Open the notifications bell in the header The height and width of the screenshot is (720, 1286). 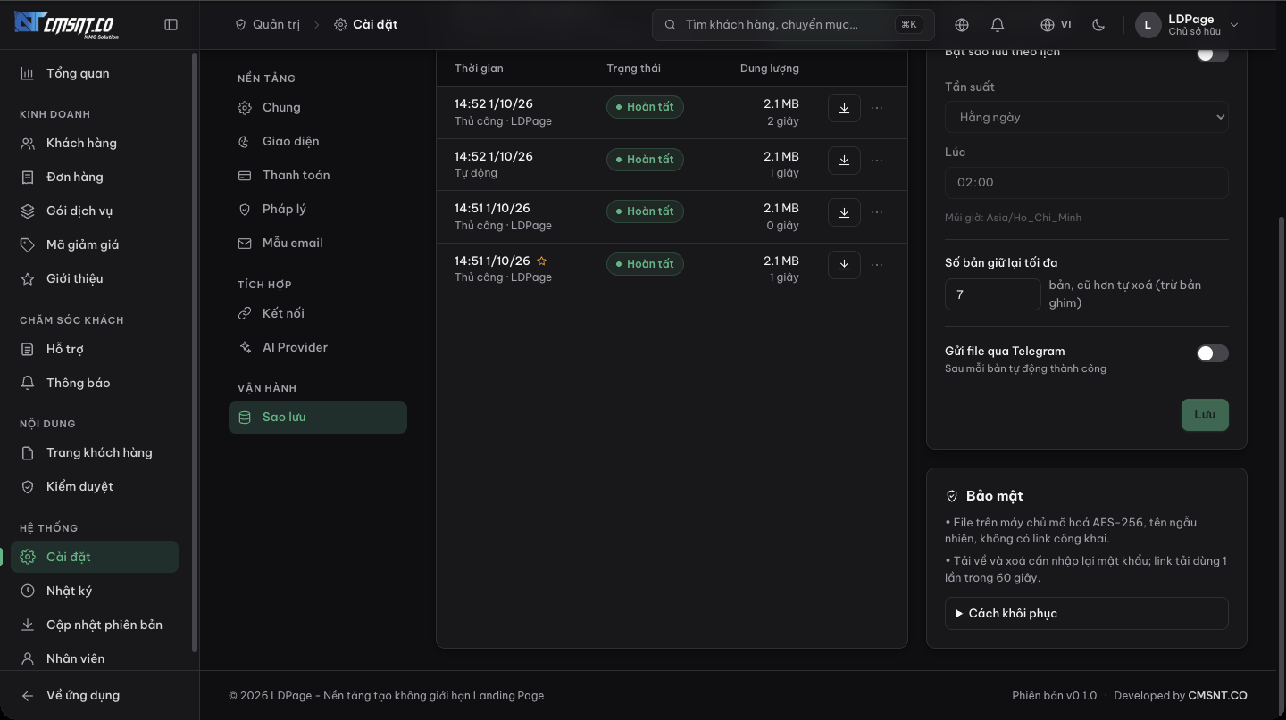point(998,25)
